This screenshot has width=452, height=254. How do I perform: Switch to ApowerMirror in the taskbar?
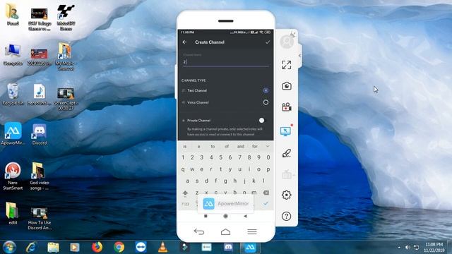250,247
